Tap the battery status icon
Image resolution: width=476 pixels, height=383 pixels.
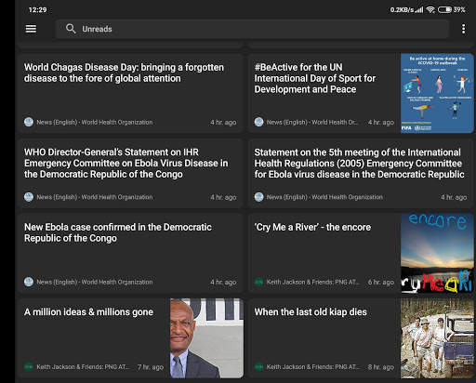click(x=444, y=9)
